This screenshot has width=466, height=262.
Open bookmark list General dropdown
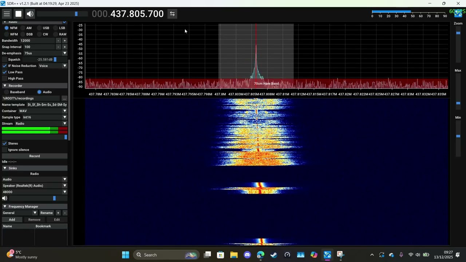click(20, 213)
